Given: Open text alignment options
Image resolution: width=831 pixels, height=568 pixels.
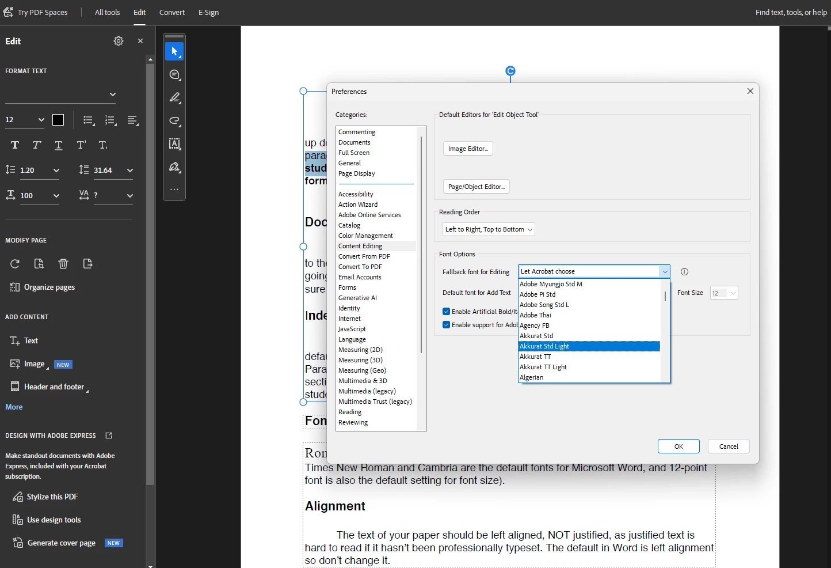Looking at the screenshot, I should click(x=133, y=120).
